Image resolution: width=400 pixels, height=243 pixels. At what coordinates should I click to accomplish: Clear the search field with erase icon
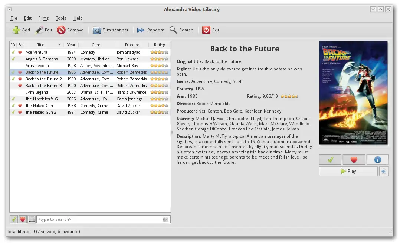pyautogui.click(x=165, y=220)
